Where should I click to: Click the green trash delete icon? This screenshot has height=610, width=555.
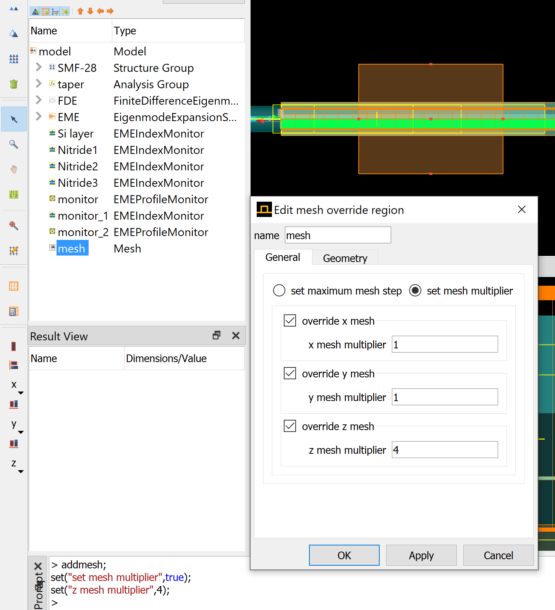(x=14, y=84)
